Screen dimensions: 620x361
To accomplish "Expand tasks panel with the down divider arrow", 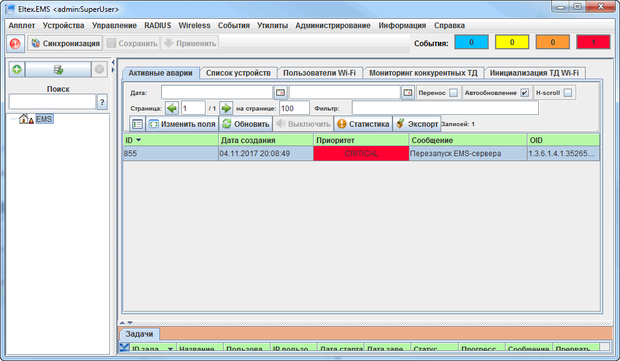I will [130, 323].
